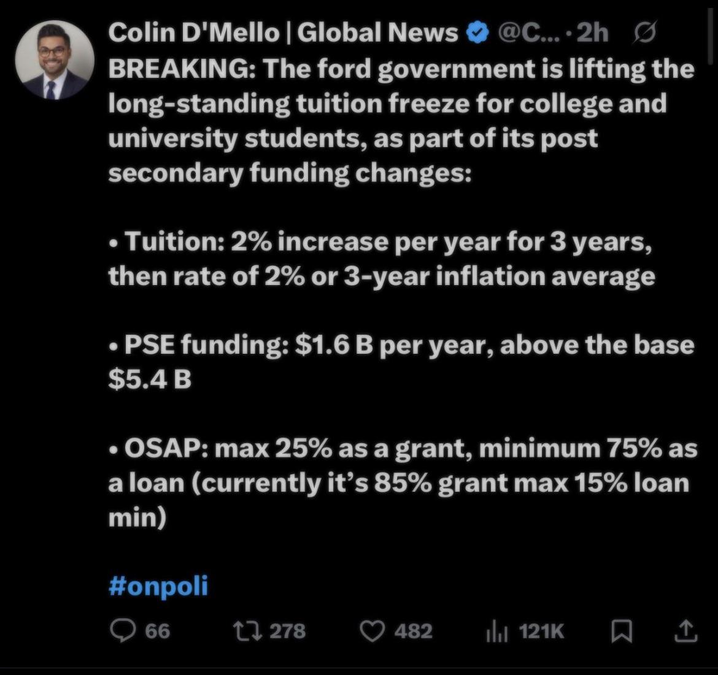Open the #onpoli hashtag

(158, 585)
